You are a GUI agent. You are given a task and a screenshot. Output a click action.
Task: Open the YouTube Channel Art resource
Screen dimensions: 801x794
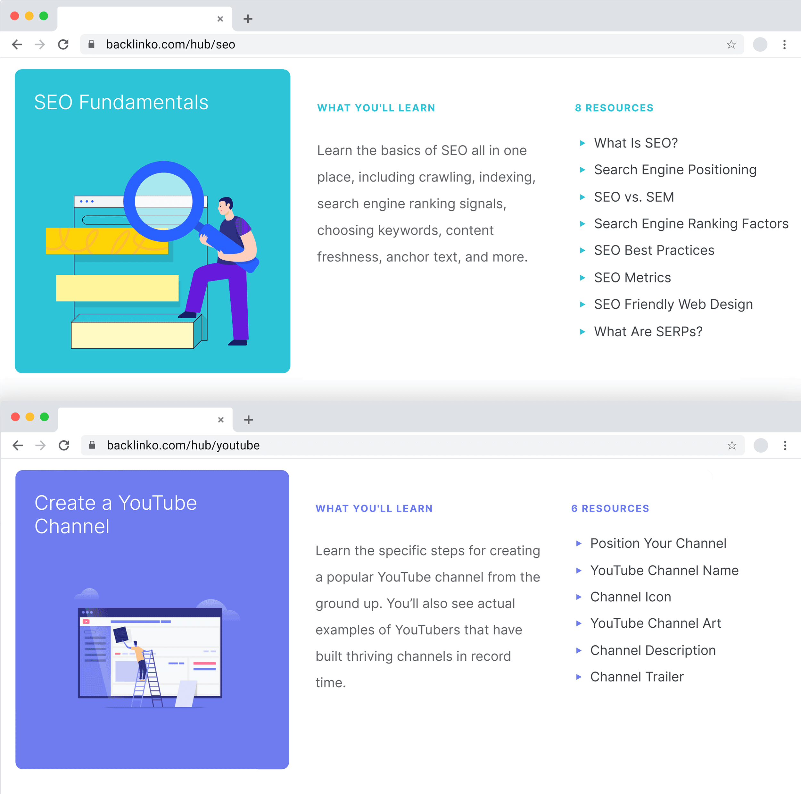coord(655,623)
